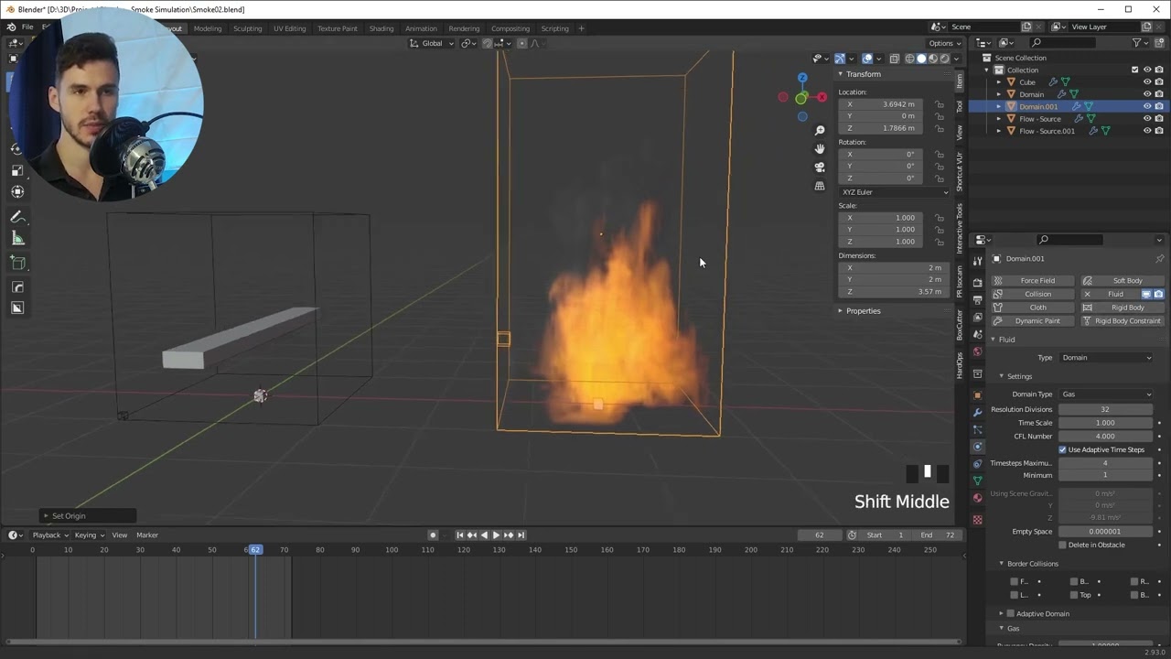
Task: Click the red X axis gizmo
Action: pyautogui.click(x=822, y=97)
